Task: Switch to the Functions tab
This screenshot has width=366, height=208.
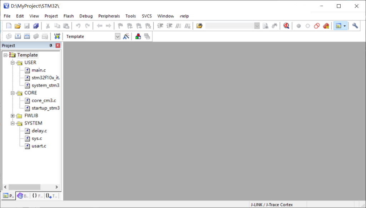Action: (x=37, y=196)
